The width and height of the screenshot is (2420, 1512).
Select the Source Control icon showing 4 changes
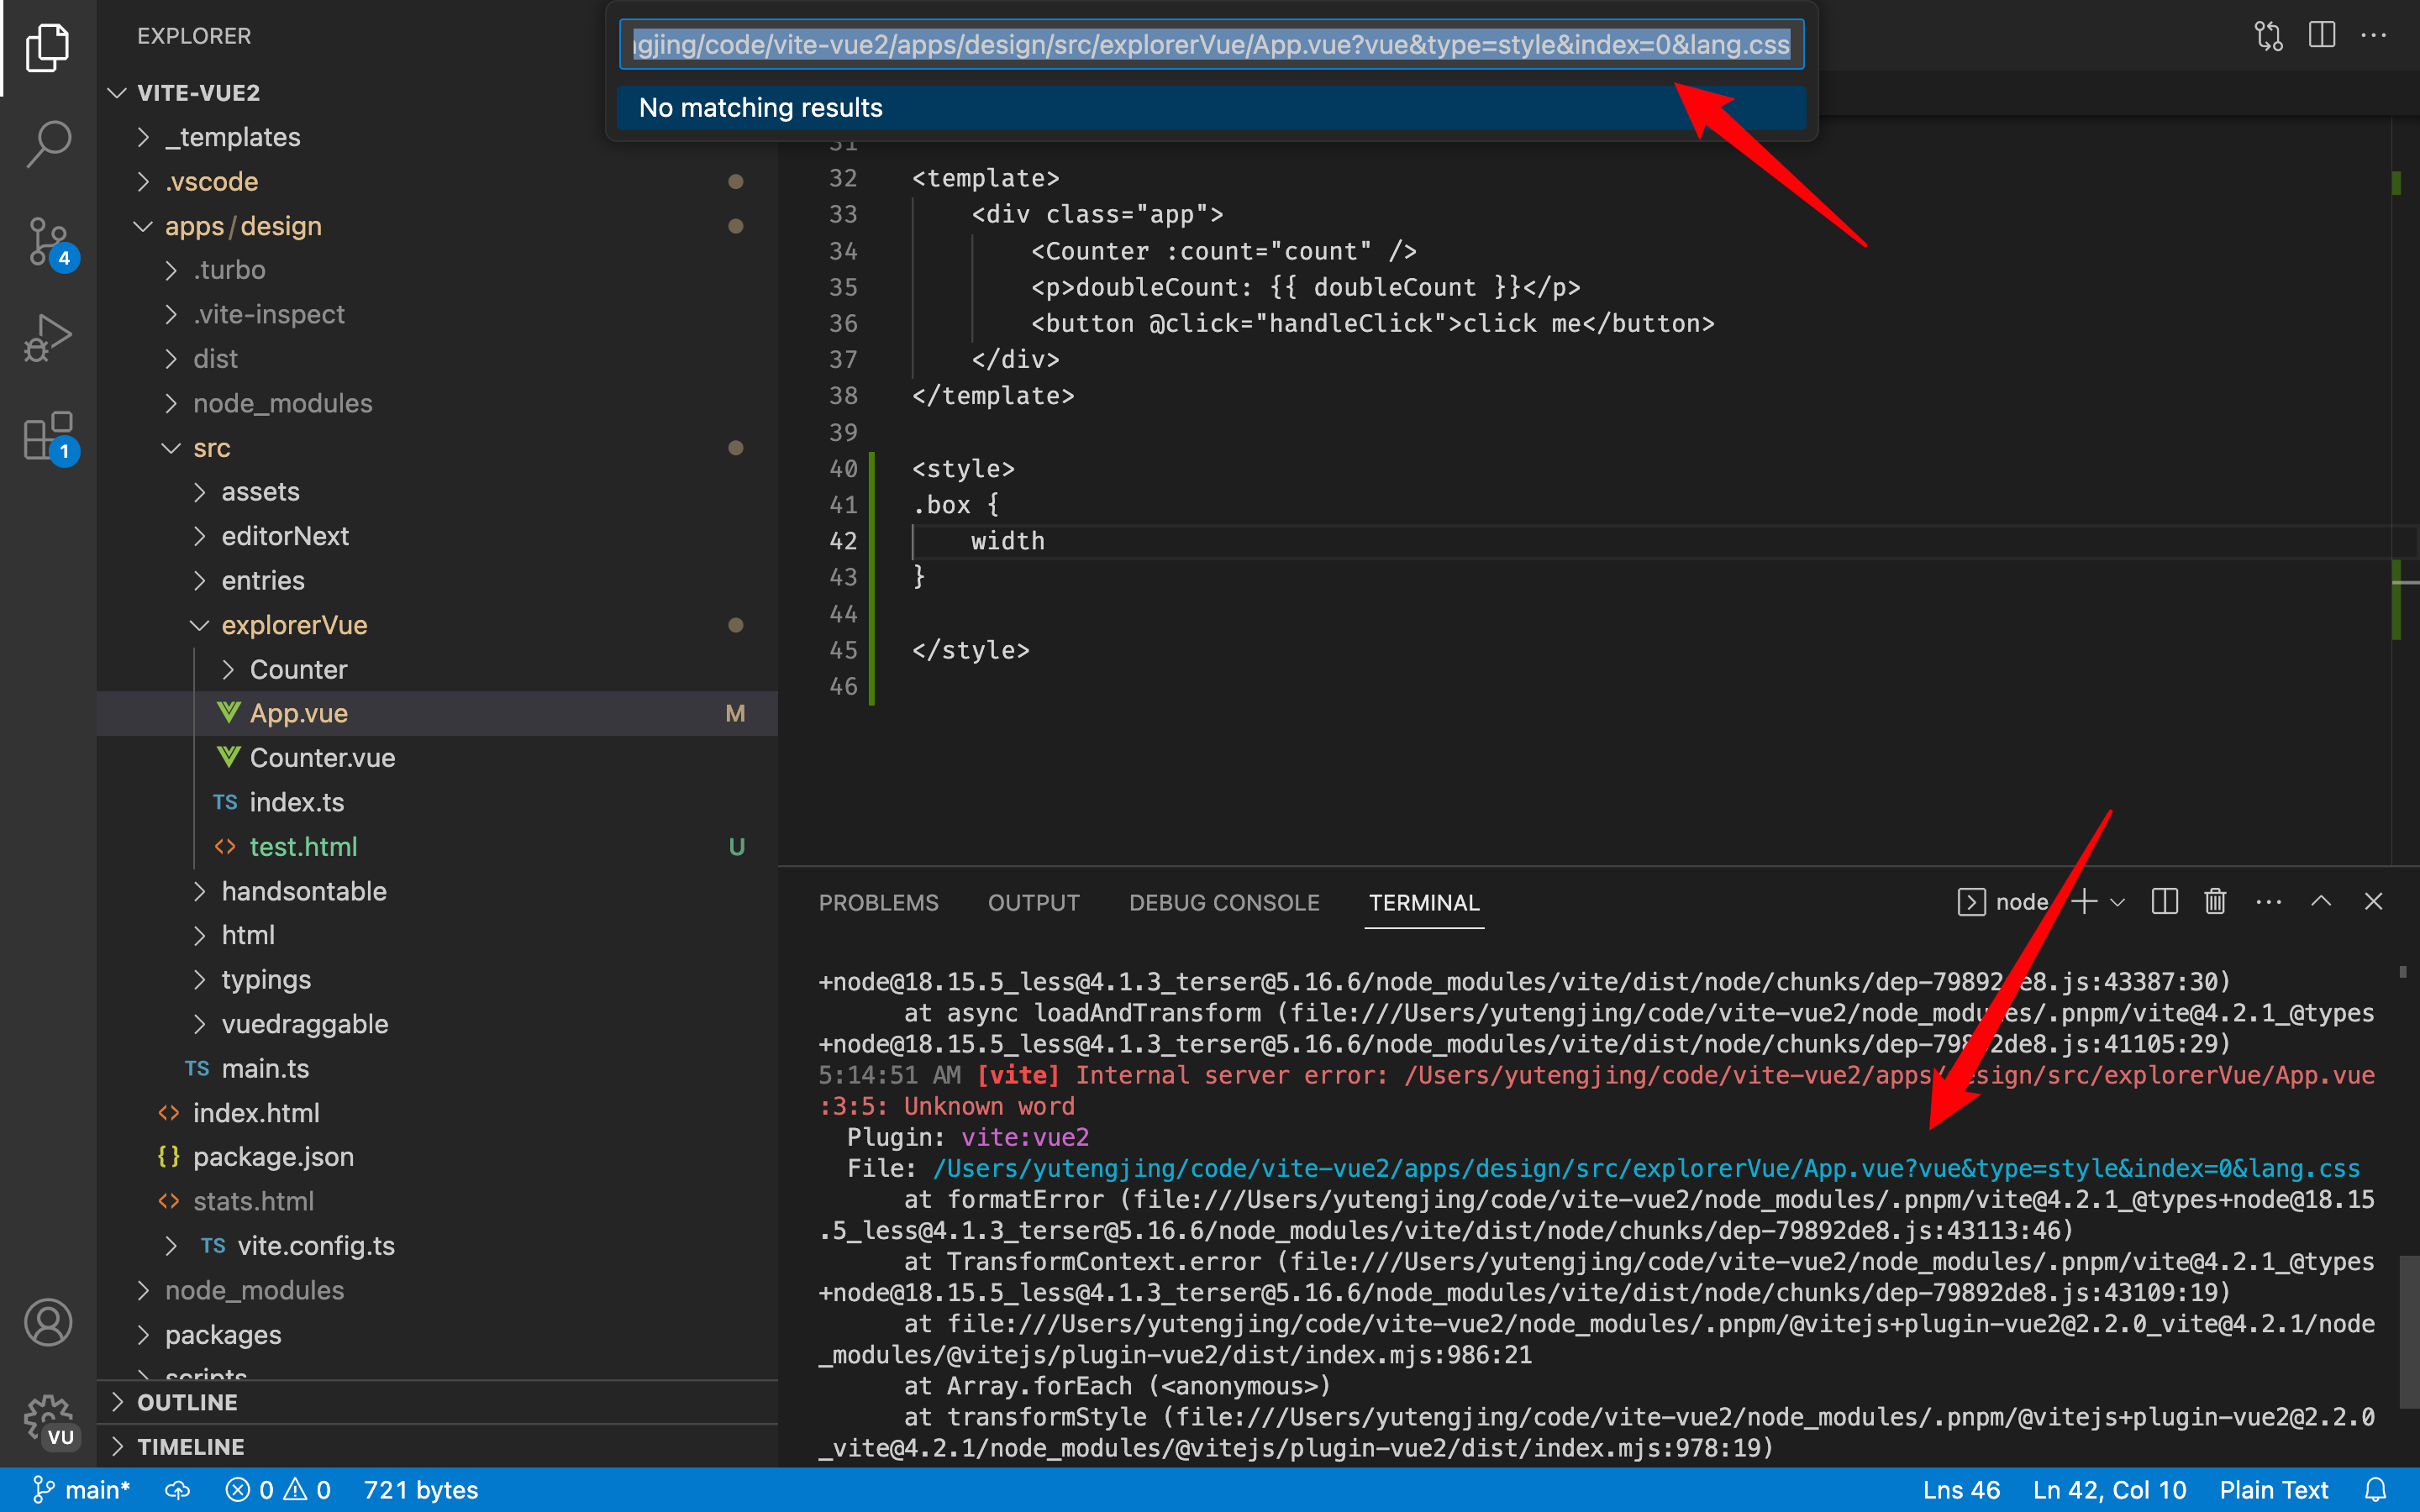pos(47,240)
